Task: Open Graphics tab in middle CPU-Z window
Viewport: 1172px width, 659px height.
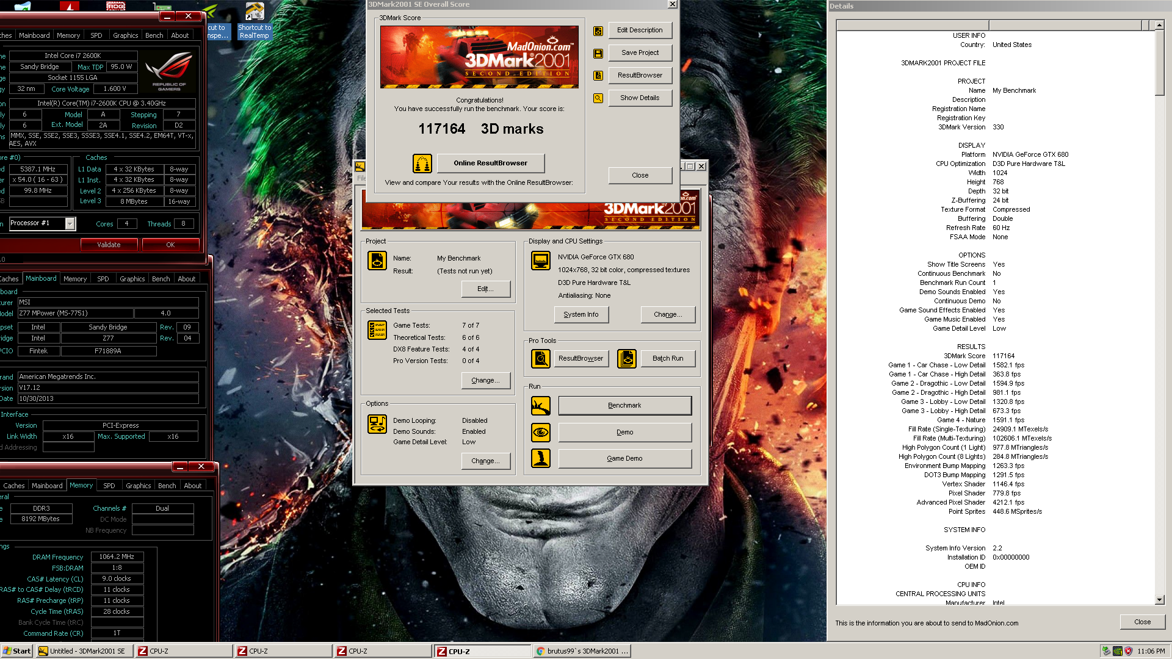Action: [132, 279]
